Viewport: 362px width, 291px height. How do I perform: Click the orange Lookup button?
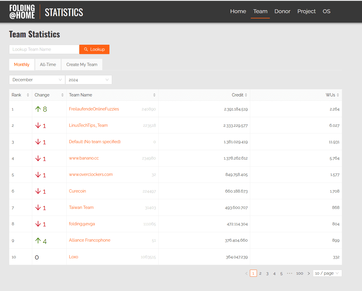point(94,49)
